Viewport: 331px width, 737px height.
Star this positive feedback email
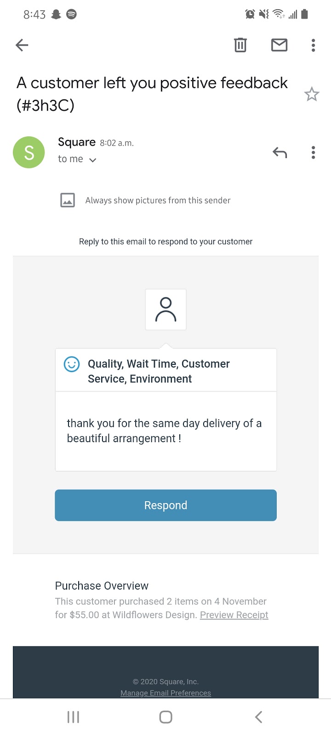[x=312, y=94]
